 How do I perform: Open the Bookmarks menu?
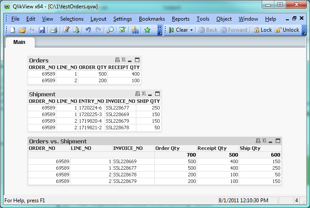pyautogui.click(x=152, y=19)
